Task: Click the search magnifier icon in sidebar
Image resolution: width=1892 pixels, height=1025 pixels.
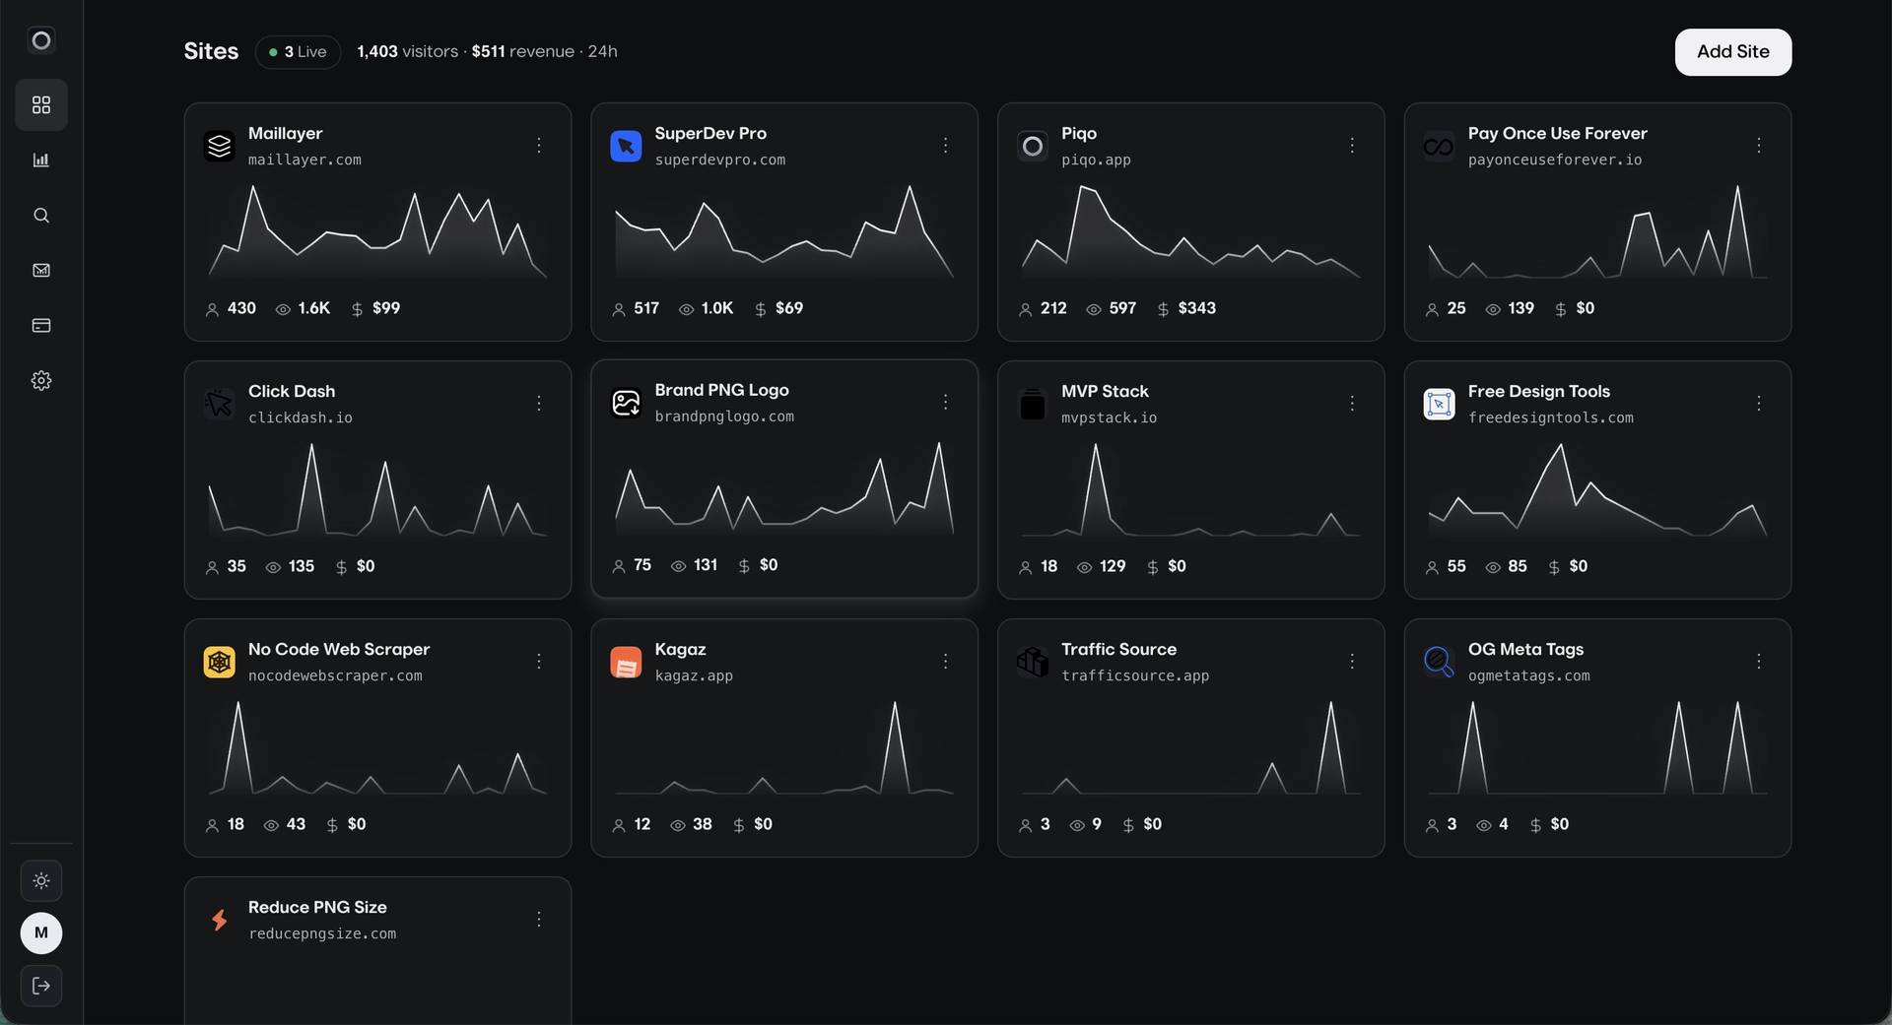Action: [x=41, y=215]
